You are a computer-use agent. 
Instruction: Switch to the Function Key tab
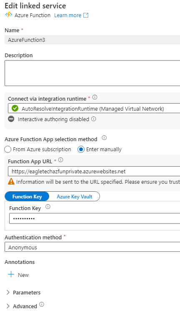point(27,197)
